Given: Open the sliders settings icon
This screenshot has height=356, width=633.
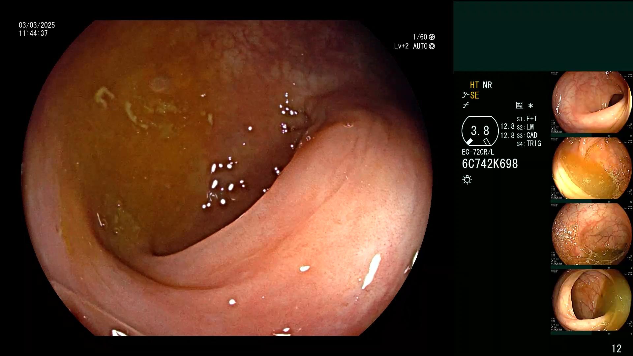Looking at the screenshot, I should click(x=520, y=105).
